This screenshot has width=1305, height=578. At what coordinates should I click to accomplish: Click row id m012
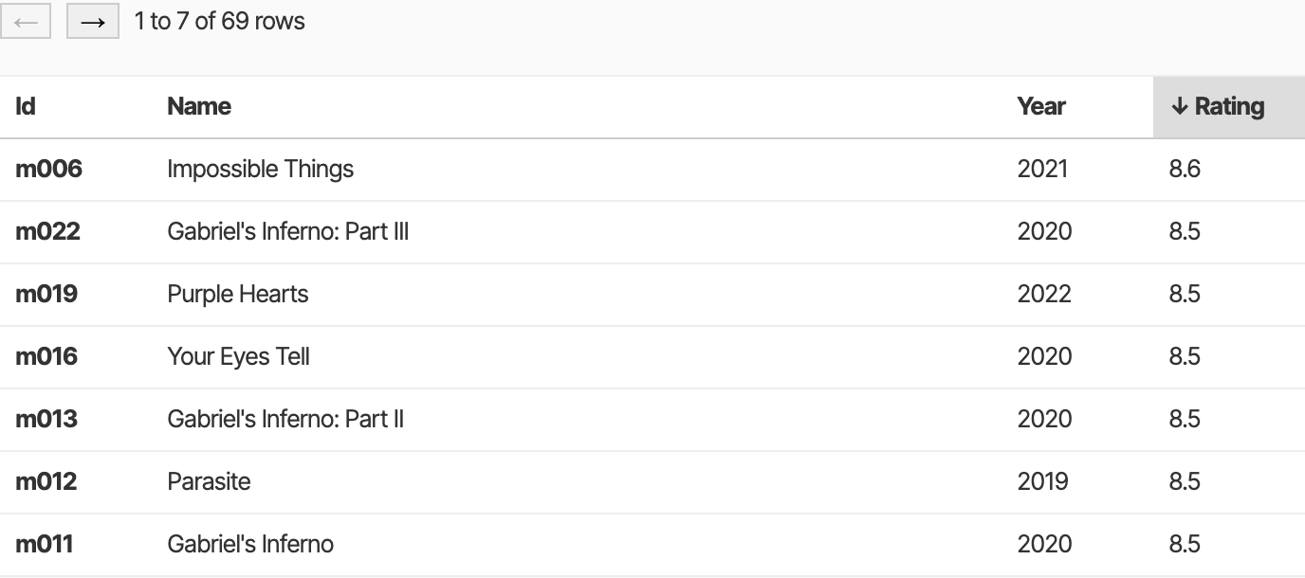pyautogui.click(x=46, y=481)
